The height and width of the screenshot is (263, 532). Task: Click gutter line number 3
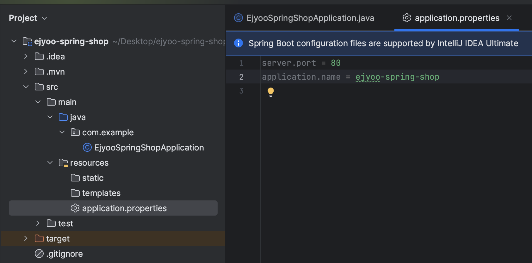(241, 91)
